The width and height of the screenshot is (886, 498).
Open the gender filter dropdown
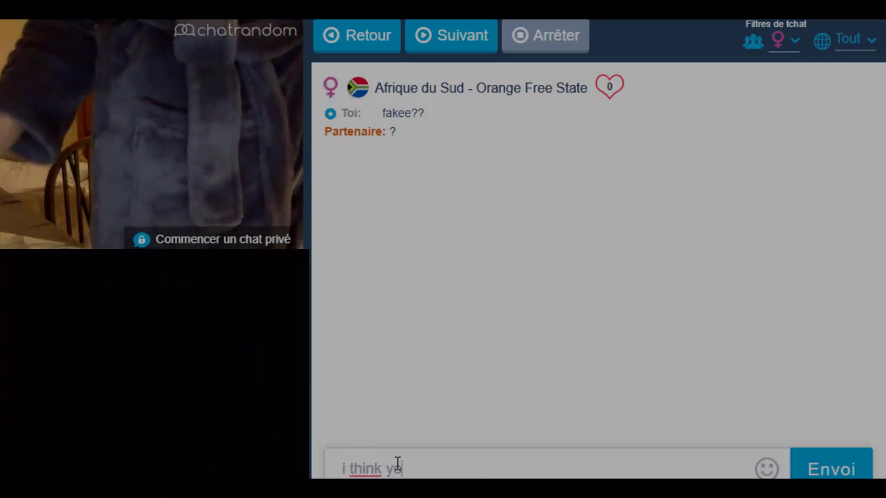[x=786, y=40]
